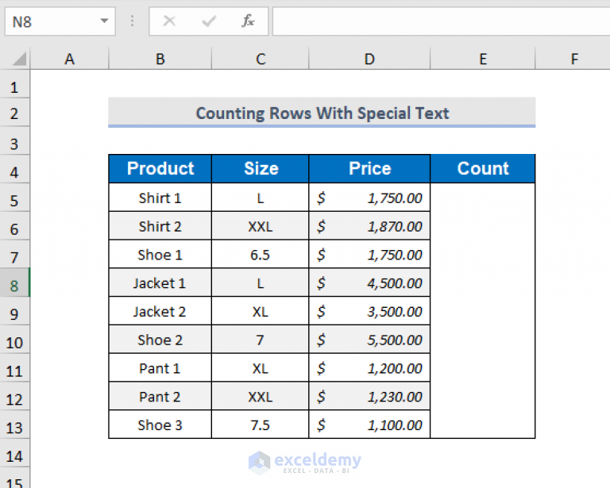Click the Enter checkmark formula icon
Image resolution: width=610 pixels, height=488 pixels.
[x=209, y=21]
